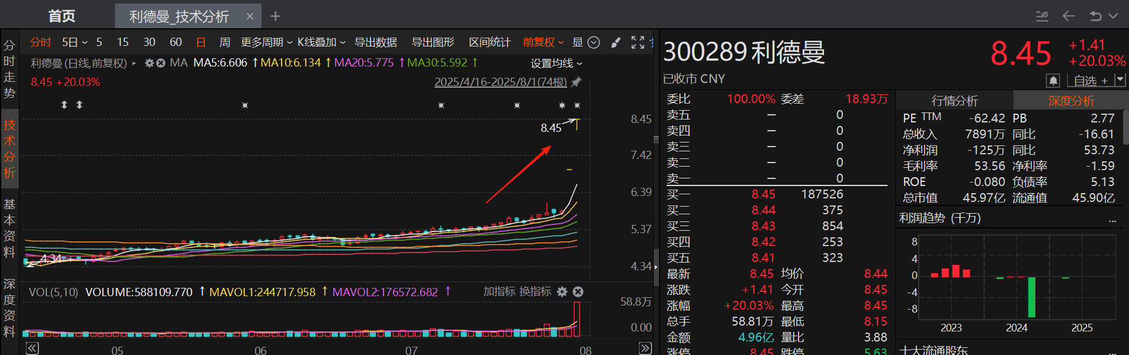Click the MAVOL1:244717.958 label
The height and width of the screenshot is (355, 1129).
tap(263, 292)
